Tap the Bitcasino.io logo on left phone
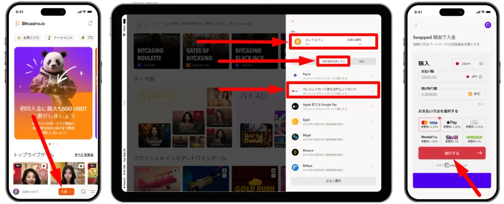The image size is (504, 204). 30,23
